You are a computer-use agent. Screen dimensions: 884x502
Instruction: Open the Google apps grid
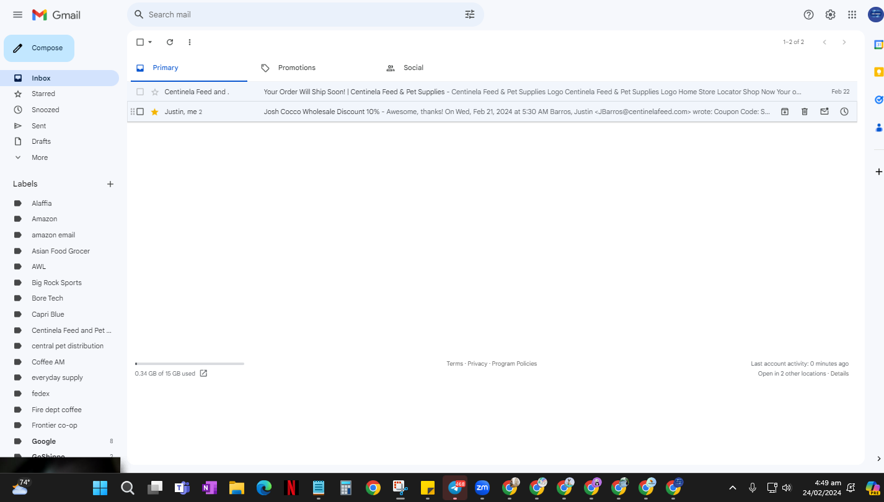(852, 15)
